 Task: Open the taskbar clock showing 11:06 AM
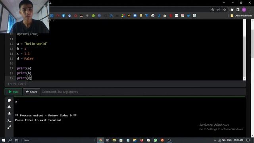click(x=239, y=140)
